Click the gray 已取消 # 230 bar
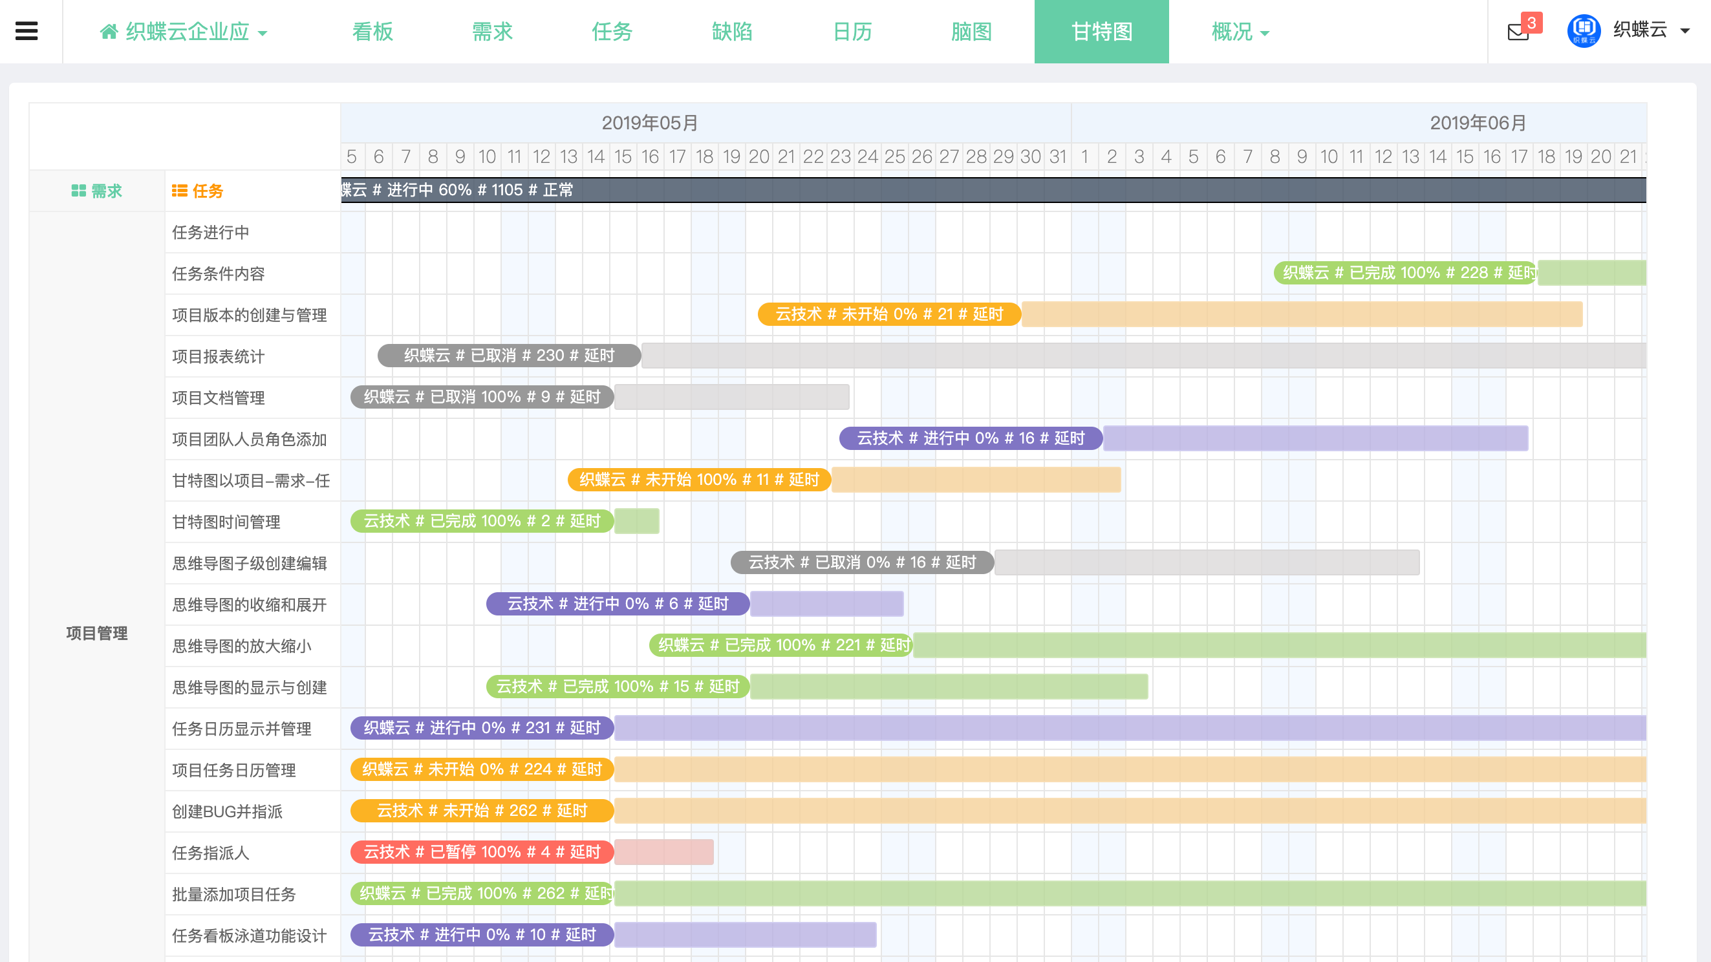1711x962 pixels. 510,355
